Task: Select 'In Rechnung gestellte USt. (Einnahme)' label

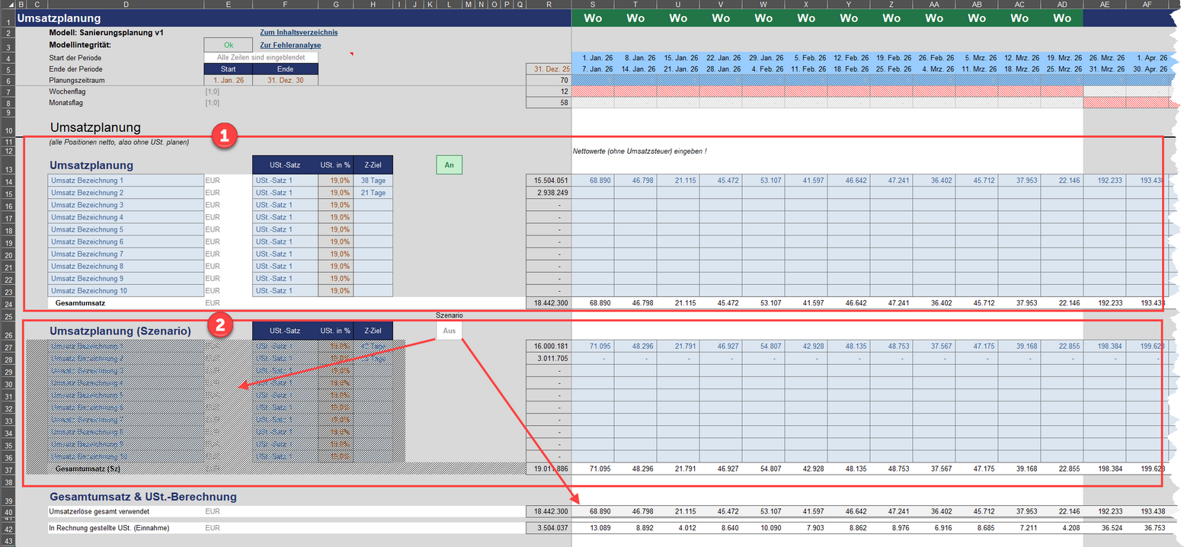Action: tap(109, 528)
